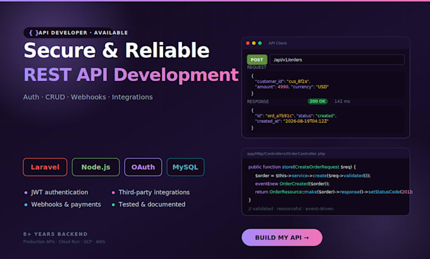Click the yellow window dot in API Client
Screen dimensions: 430x259
point(254,43)
